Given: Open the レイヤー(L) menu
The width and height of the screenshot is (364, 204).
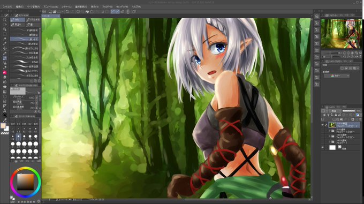Looking at the screenshot, I should (x=66, y=7).
